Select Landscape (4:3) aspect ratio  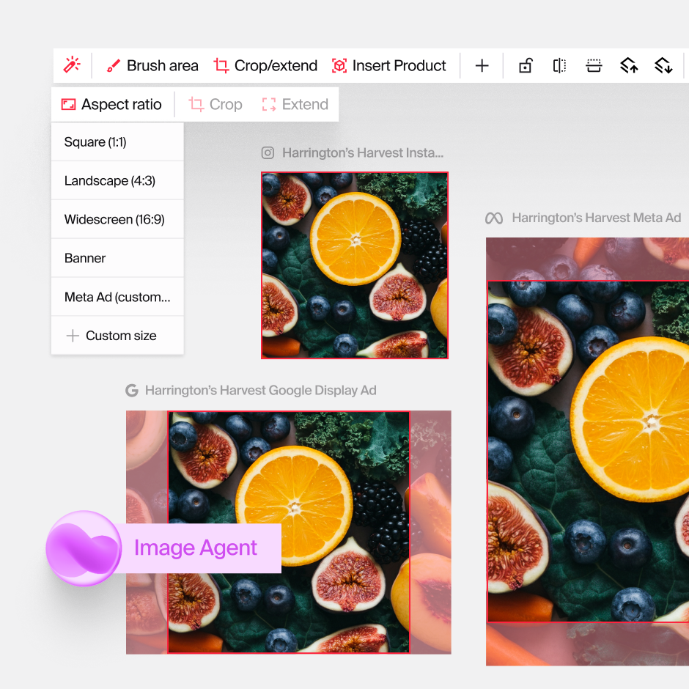click(x=117, y=180)
